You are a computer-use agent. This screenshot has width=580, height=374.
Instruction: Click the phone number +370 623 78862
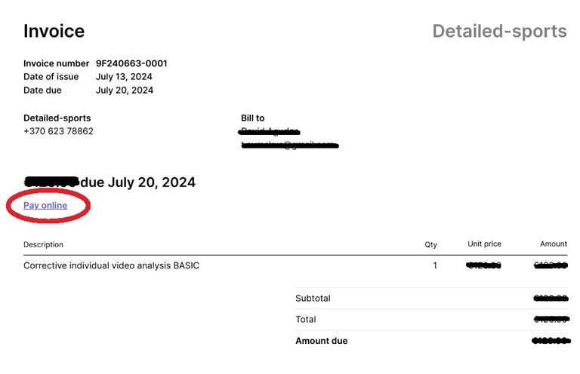click(58, 131)
